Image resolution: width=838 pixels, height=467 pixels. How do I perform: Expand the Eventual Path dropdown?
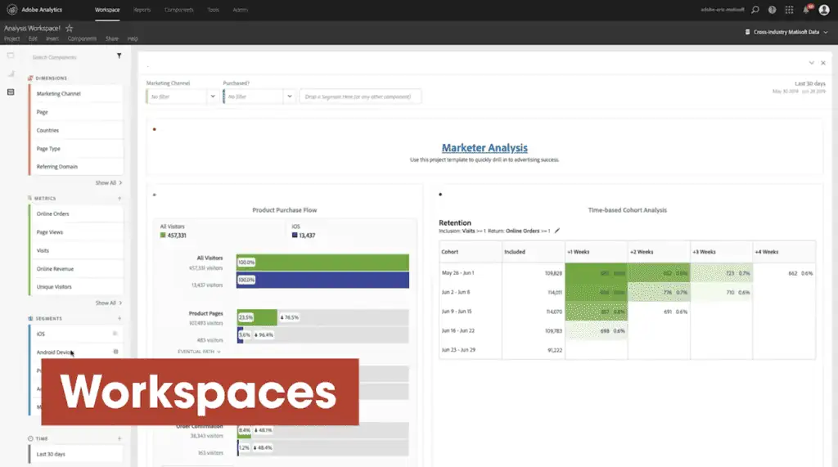pyautogui.click(x=199, y=352)
